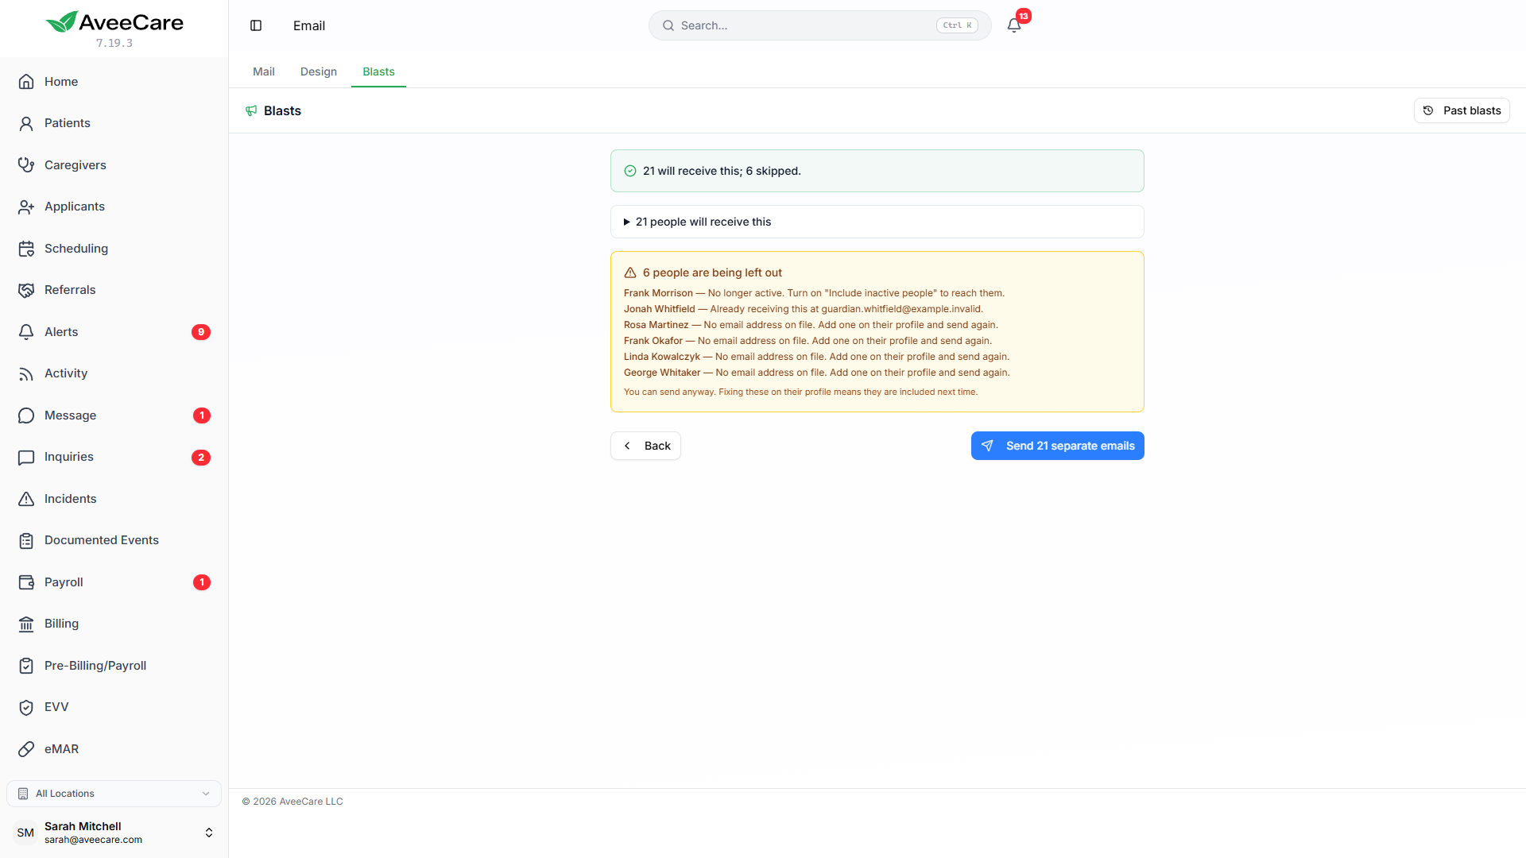Open Incidents warning triangle icon
Screen dimensions: 1526x858
coord(26,499)
